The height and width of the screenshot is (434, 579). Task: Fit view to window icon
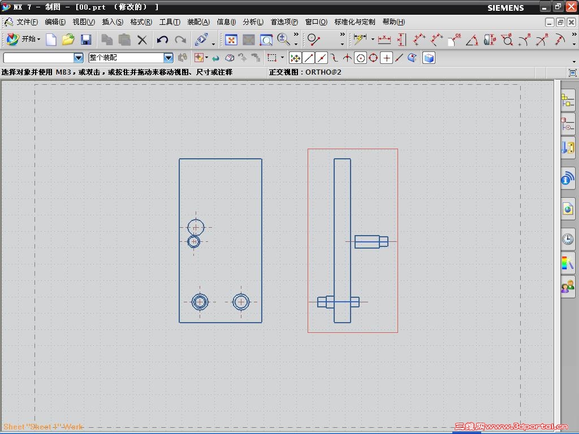(x=231, y=40)
